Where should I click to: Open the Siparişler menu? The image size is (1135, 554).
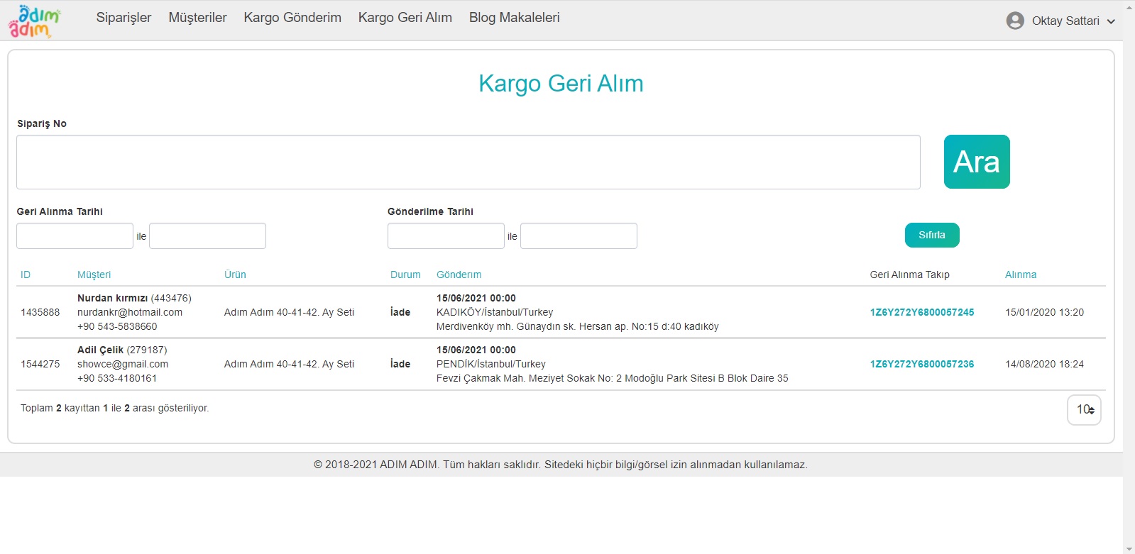tap(124, 18)
